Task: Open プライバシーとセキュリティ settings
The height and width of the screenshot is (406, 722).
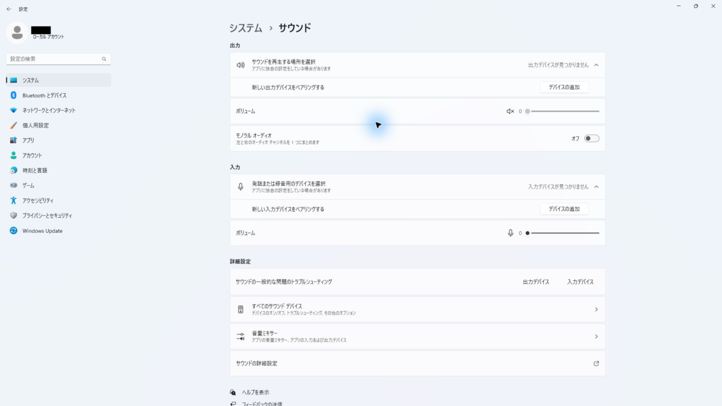Action: [x=59, y=215]
